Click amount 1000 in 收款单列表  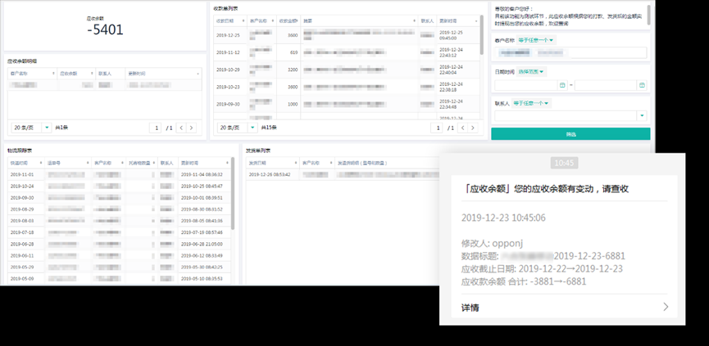pyautogui.click(x=293, y=104)
